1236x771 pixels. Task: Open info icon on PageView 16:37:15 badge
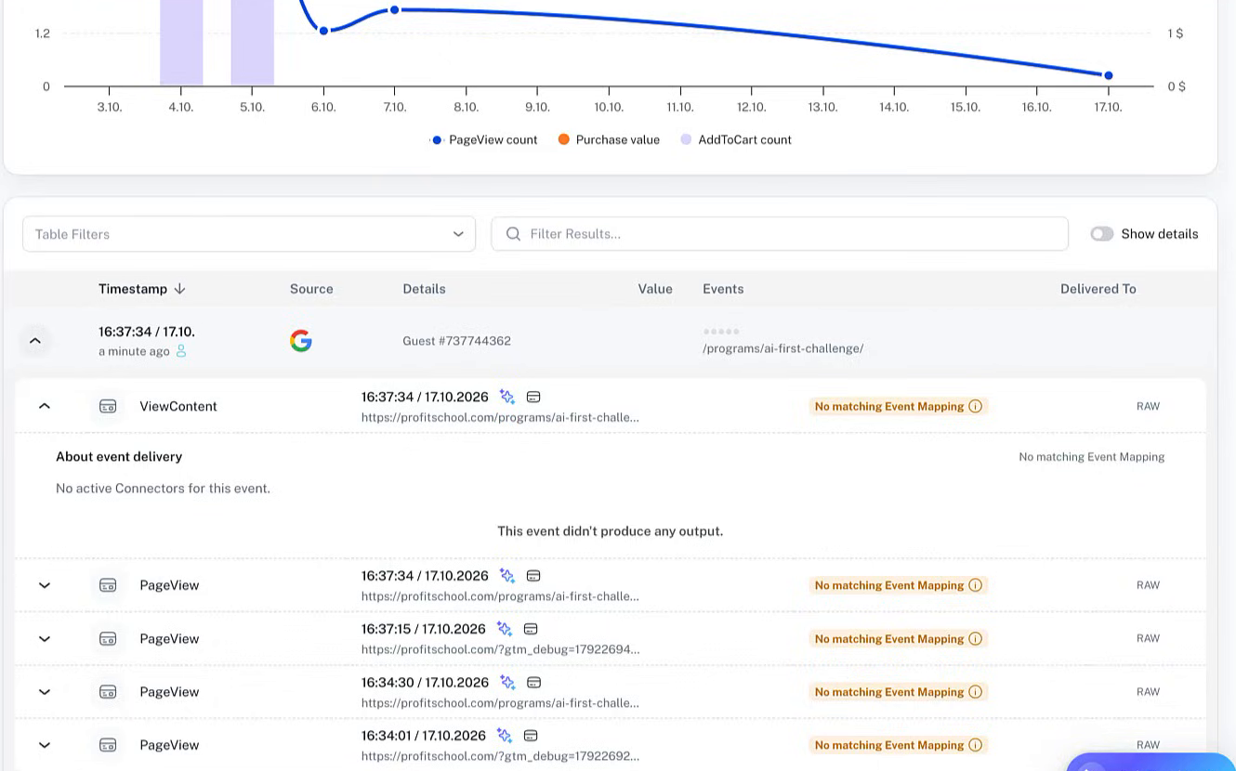tap(975, 639)
